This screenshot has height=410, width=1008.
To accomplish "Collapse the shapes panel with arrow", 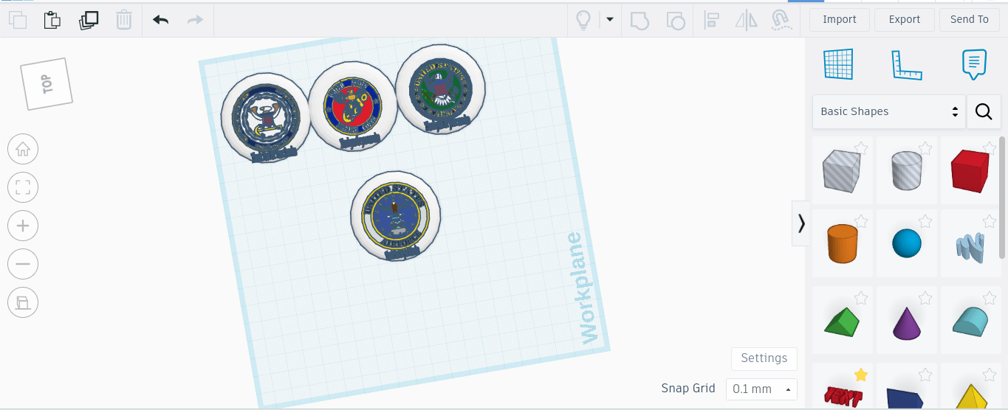I will 801,223.
